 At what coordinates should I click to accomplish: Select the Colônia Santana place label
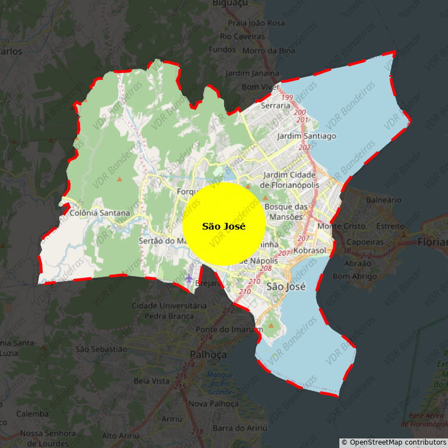(x=101, y=213)
